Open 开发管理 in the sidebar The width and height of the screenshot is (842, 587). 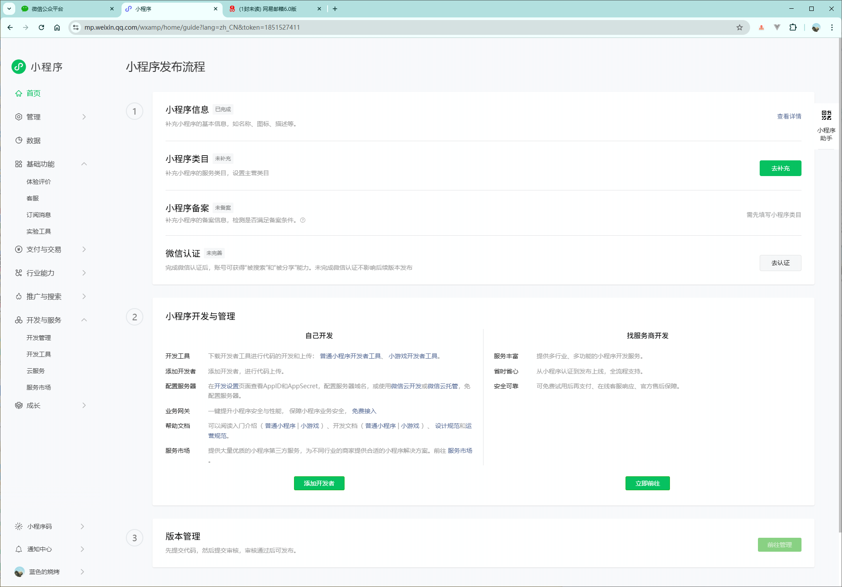click(39, 338)
